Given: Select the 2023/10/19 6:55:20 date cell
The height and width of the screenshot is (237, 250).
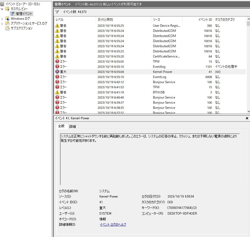Looking at the screenshot, I should [111, 56].
